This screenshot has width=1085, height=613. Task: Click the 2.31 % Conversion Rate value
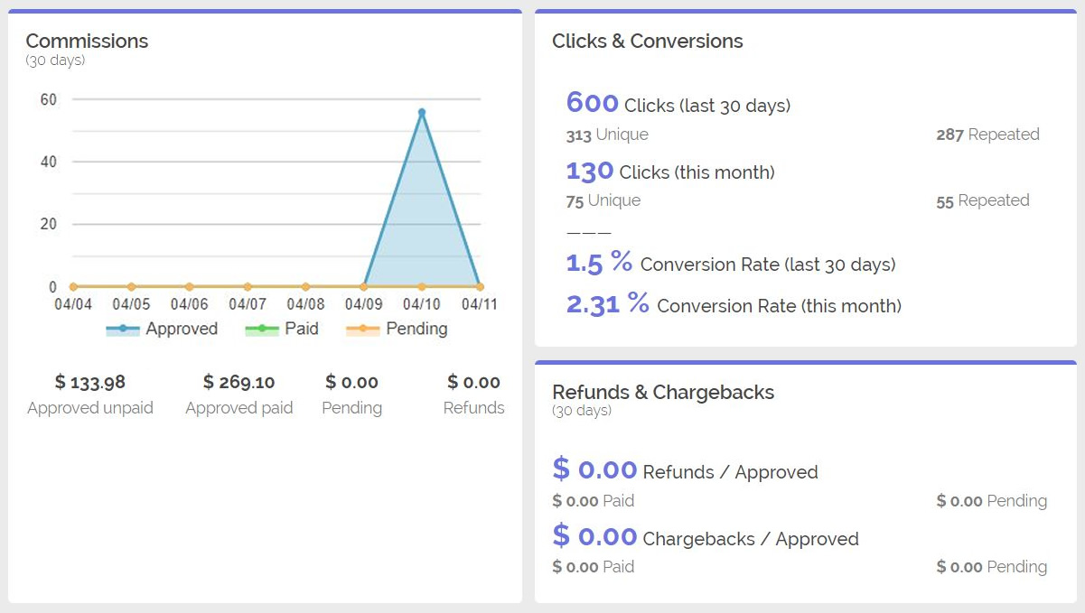pos(607,304)
